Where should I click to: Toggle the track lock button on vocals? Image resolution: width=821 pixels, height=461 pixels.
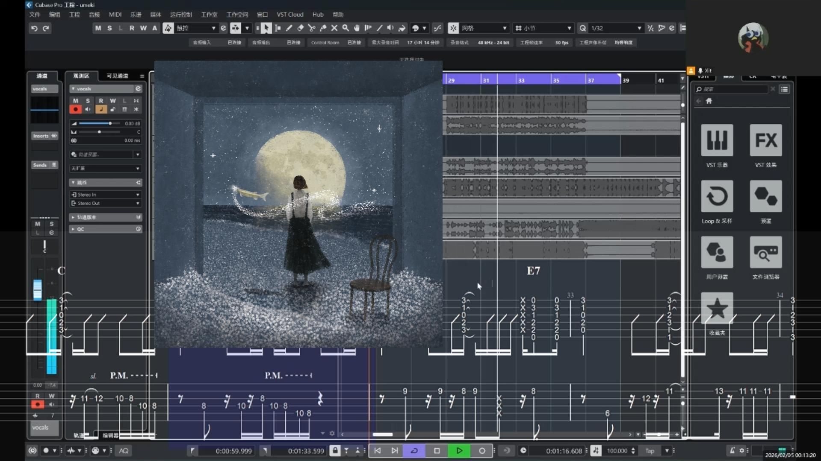point(113,110)
